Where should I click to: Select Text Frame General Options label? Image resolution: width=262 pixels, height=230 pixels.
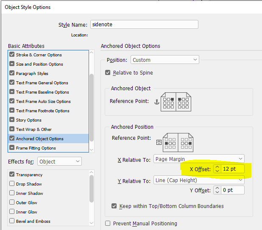pos(42,83)
